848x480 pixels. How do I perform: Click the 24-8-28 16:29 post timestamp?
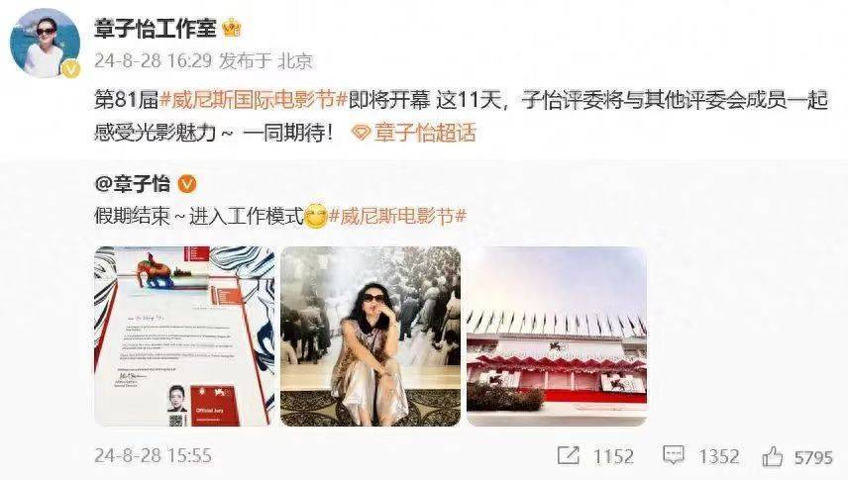click(153, 60)
